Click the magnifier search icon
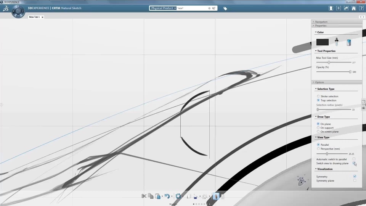 (213, 8)
